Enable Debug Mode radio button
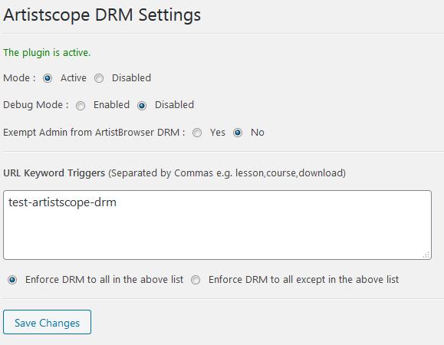Viewport: 444px width, 345px height. click(81, 106)
